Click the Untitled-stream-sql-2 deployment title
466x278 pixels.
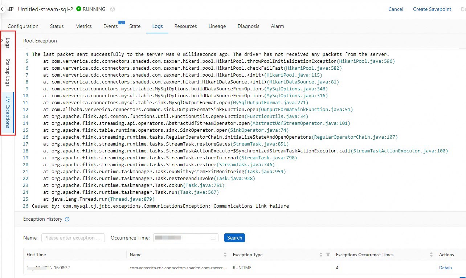point(46,9)
